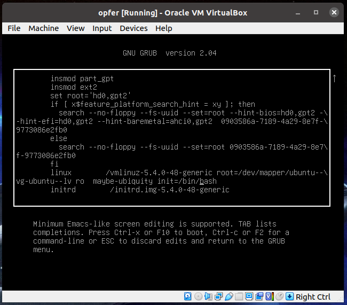Click the network adapter status icon
The height and width of the screenshot is (305, 347).
[218, 296]
